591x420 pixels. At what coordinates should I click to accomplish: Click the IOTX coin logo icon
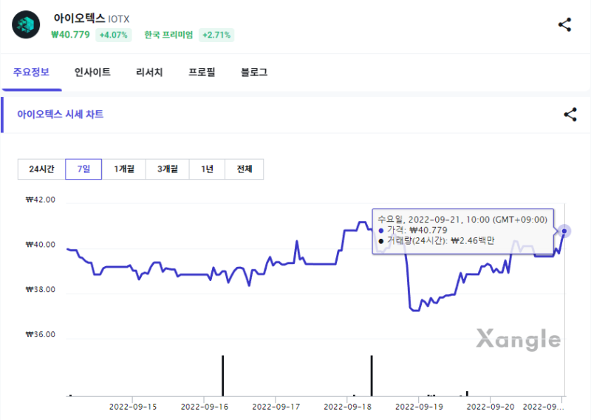click(x=26, y=24)
